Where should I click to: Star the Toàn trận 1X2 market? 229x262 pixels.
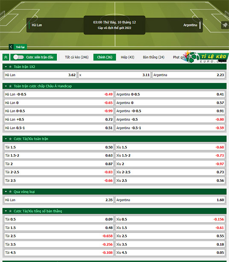10,67
